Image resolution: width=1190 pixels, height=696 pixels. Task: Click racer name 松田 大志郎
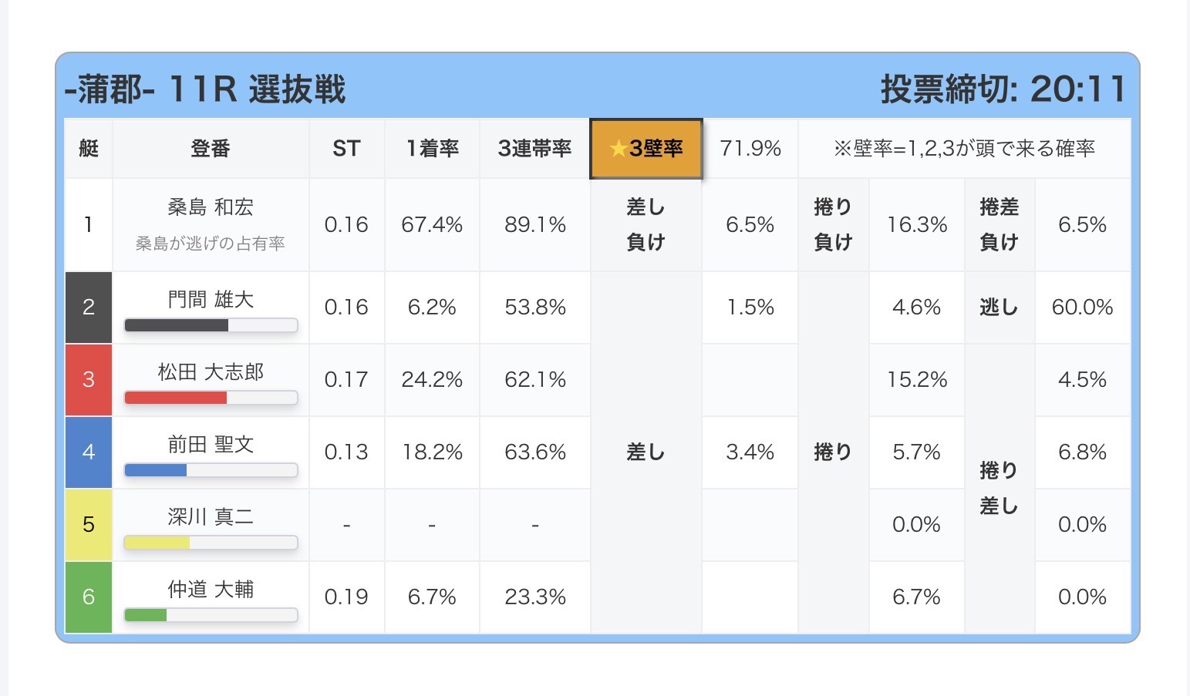click(211, 372)
